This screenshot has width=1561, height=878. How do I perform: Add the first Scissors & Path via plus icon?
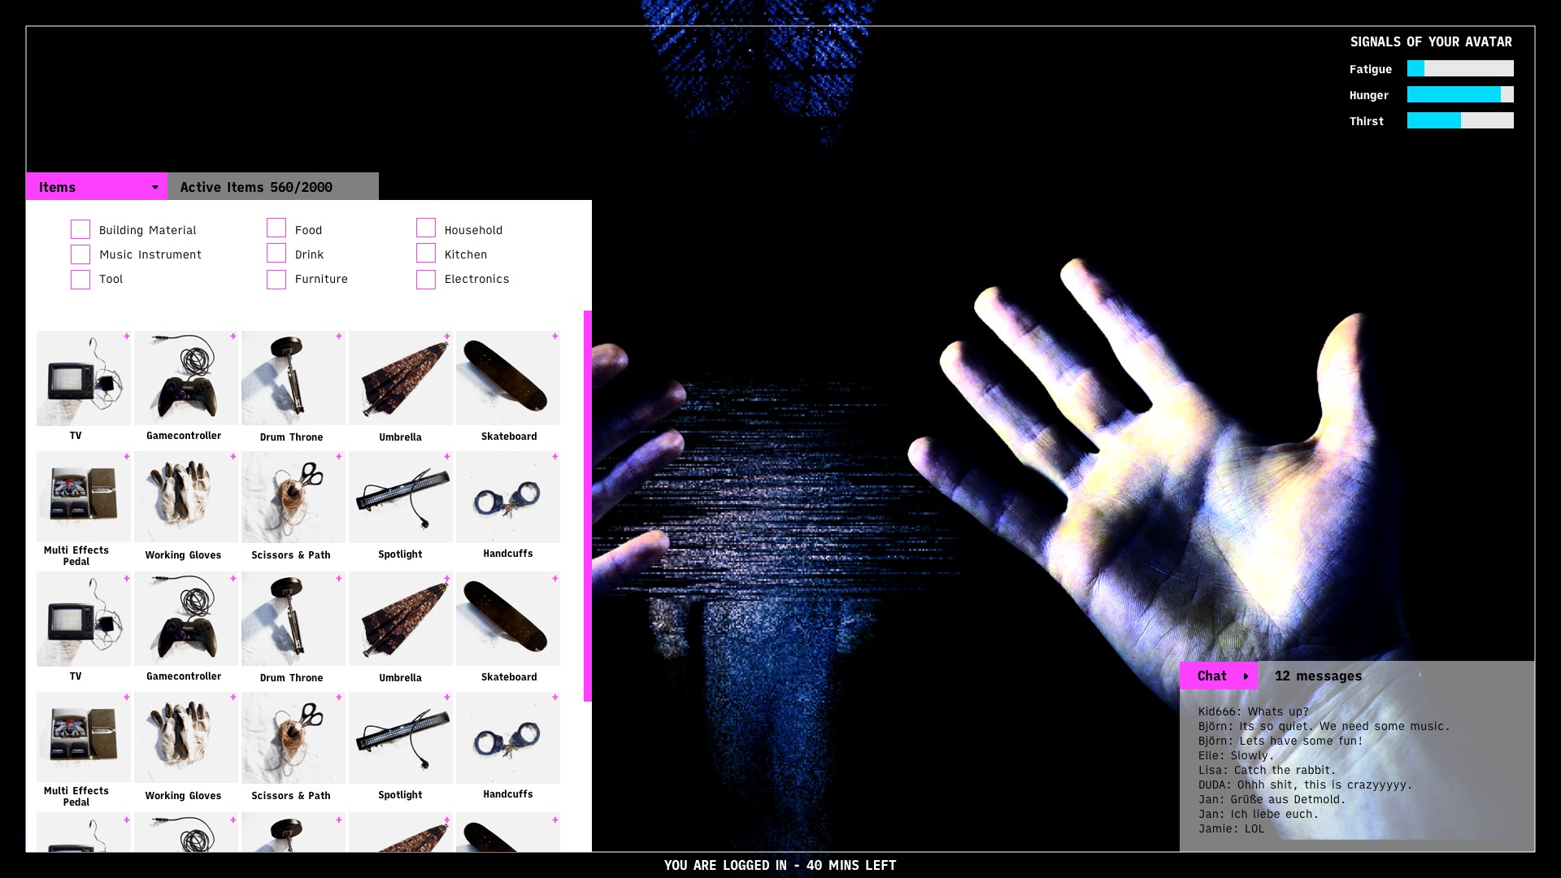point(339,456)
